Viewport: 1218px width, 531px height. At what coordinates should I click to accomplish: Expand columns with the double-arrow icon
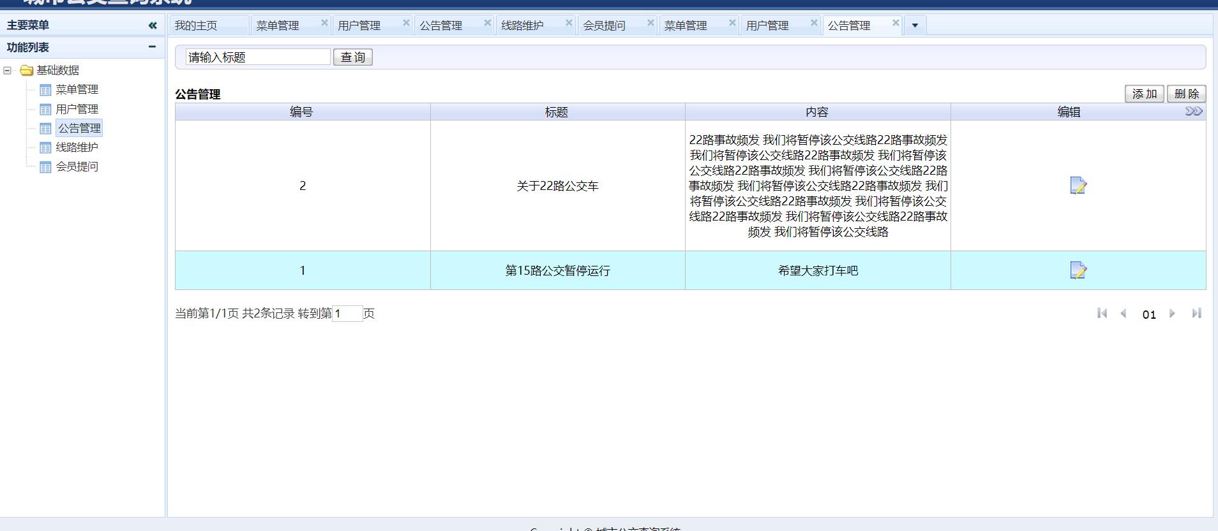[1194, 112]
